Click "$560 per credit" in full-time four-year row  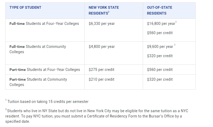[160, 33]
